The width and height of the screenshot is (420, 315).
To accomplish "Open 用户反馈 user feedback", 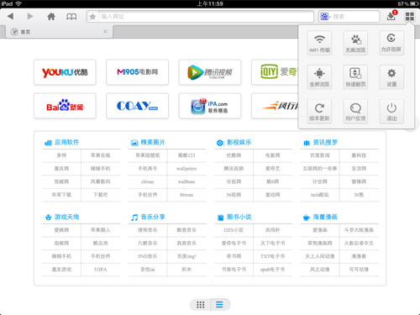I will click(355, 112).
